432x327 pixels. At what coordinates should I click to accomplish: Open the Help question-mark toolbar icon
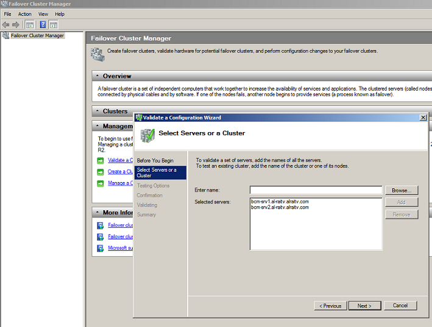43,25
